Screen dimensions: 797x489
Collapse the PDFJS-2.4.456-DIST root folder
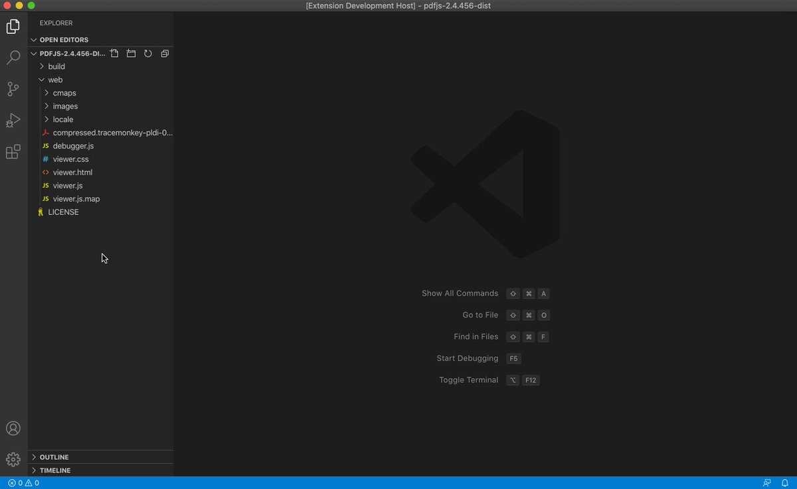(34, 53)
